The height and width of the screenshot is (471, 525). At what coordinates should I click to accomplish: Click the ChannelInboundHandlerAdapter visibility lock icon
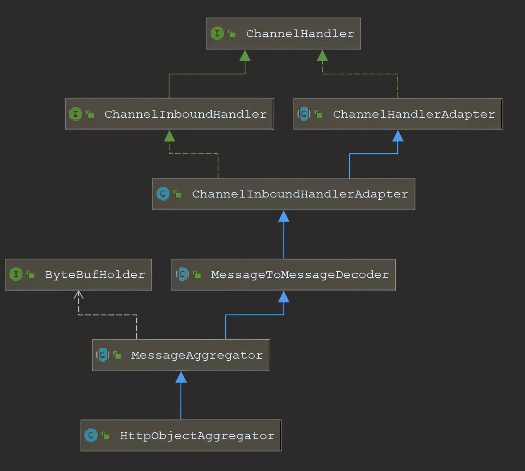pyautogui.click(x=177, y=194)
